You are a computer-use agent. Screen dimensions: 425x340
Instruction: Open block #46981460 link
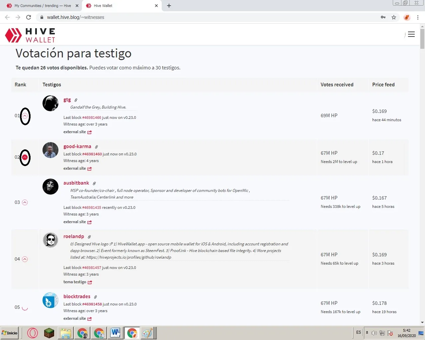point(92,154)
